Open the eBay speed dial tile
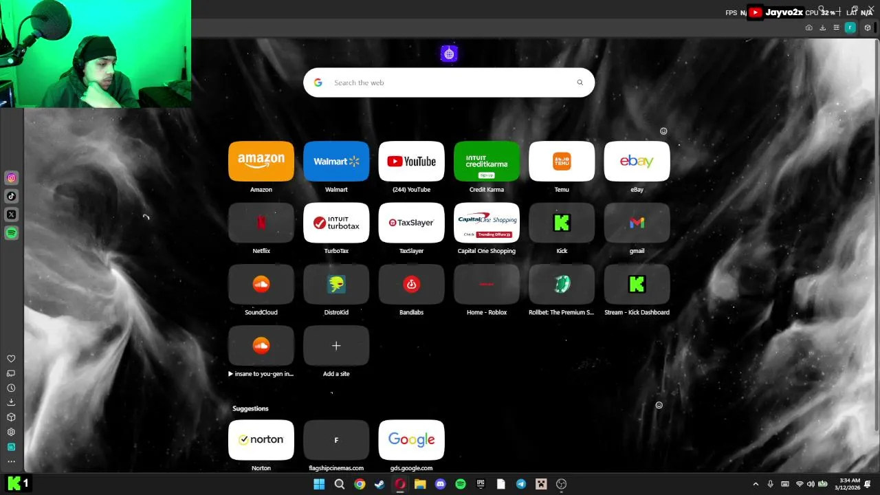This screenshot has height=495, width=880. 637,161
